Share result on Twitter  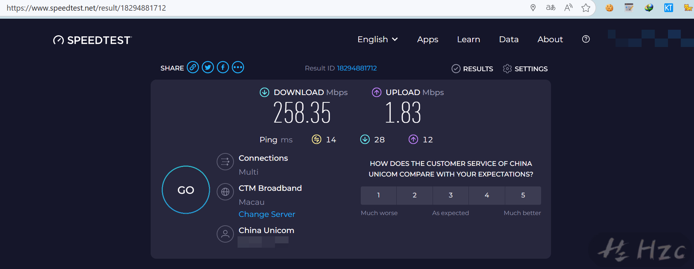(208, 68)
